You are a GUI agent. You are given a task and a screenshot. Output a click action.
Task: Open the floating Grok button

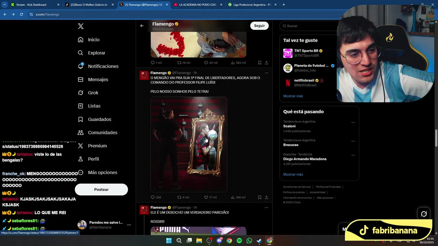424,214
